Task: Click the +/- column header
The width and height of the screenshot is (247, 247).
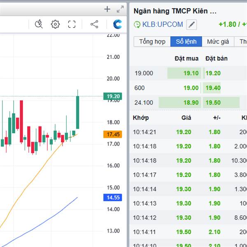Action: click(217, 118)
